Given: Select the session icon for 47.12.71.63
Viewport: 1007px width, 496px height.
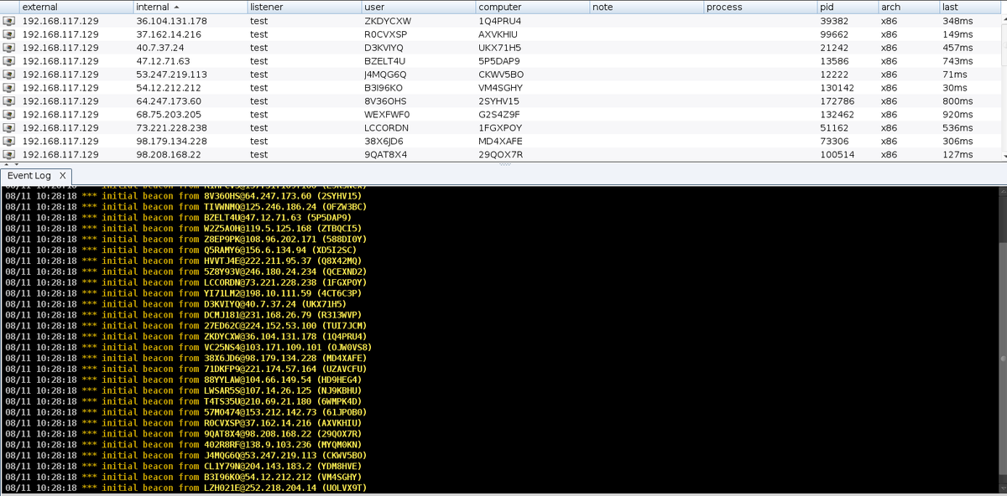Looking at the screenshot, I should click(9, 61).
